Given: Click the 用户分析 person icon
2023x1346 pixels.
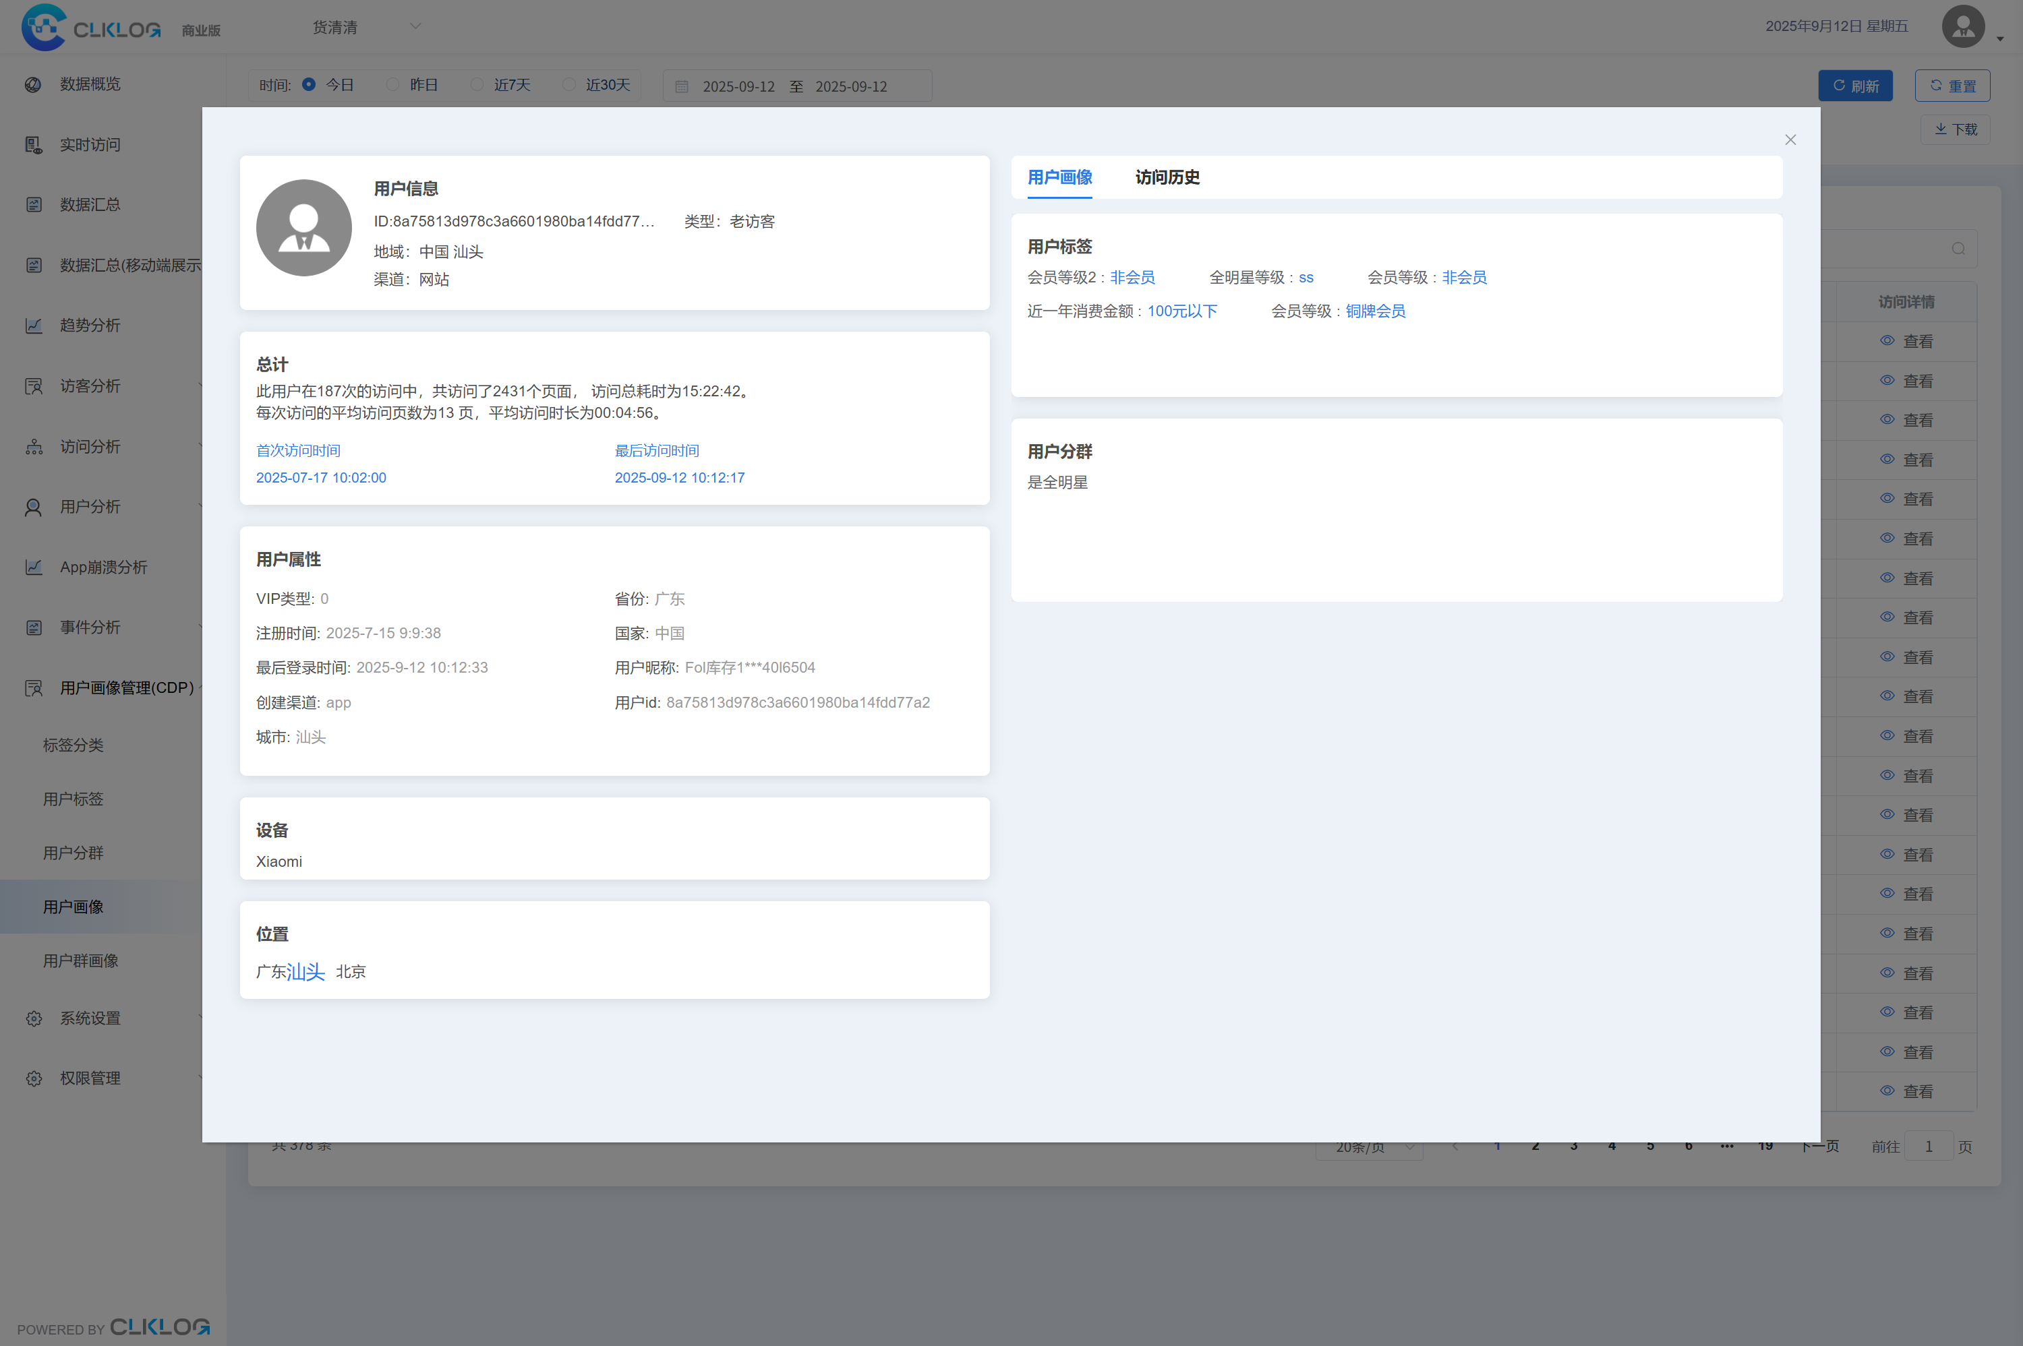Looking at the screenshot, I should pos(34,508).
